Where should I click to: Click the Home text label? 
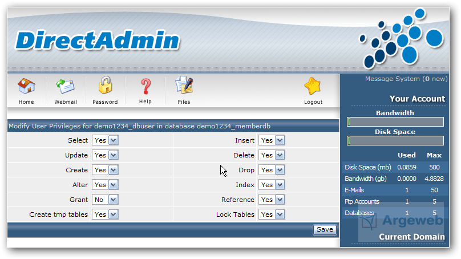(26, 102)
